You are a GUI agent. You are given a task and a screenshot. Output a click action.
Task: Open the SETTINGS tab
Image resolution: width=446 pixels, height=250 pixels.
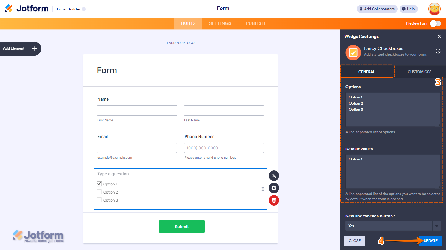click(x=220, y=23)
